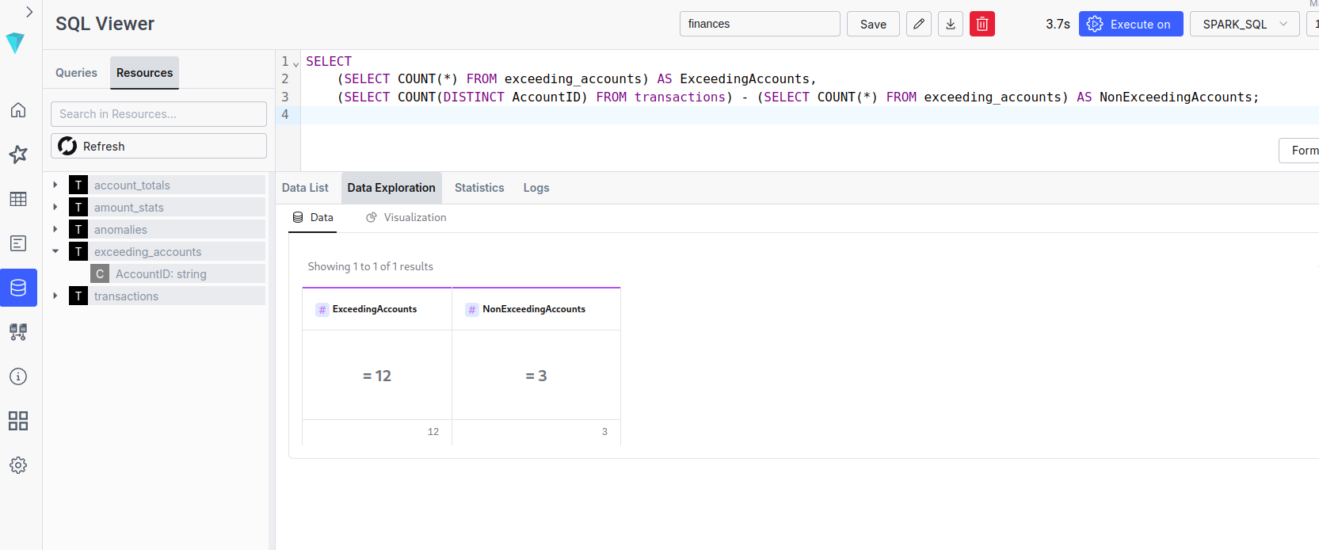Click the number type icon of ExceedingAccounts column

(322, 310)
